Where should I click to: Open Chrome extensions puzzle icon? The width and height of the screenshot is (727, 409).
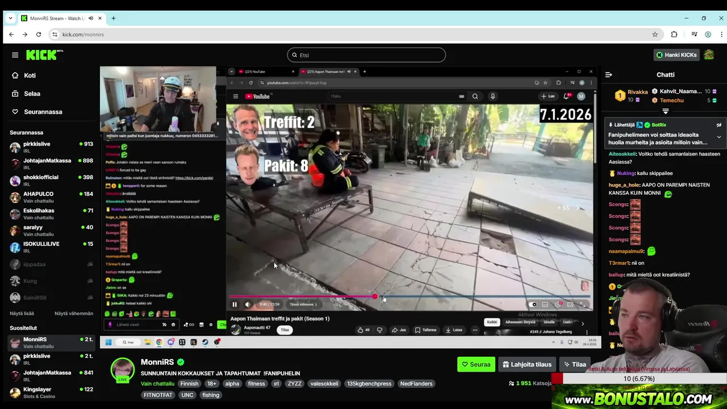[x=674, y=35]
